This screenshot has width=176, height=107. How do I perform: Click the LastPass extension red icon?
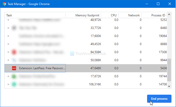tap(14, 68)
